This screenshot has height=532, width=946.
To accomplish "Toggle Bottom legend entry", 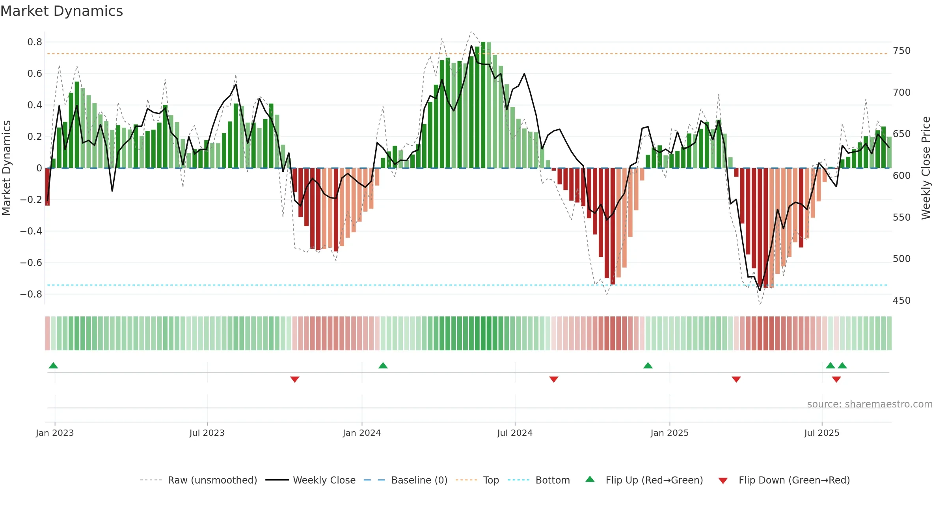I will click(x=539, y=480).
